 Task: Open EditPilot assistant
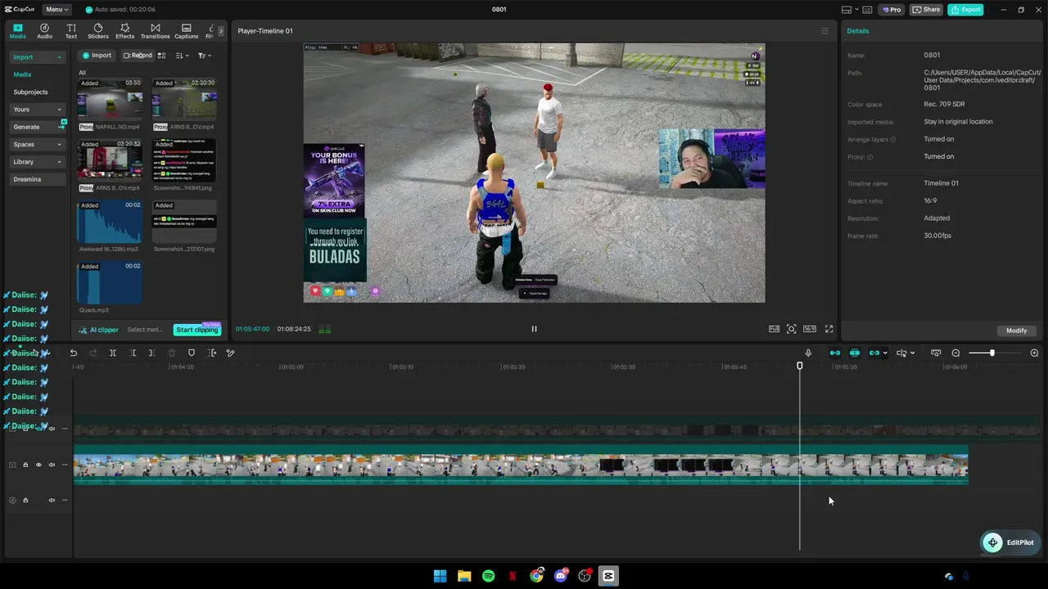coord(1010,542)
